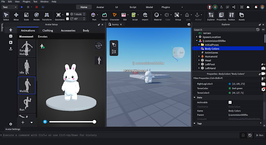Open Avatar Settings gear
Image resolution: width=266 pixels, height=145 pixels.
click(11, 124)
